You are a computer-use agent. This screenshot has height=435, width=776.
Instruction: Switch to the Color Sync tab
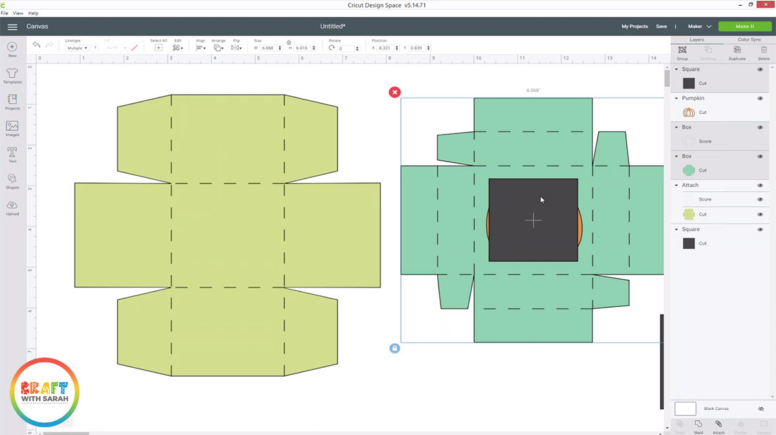(749, 40)
